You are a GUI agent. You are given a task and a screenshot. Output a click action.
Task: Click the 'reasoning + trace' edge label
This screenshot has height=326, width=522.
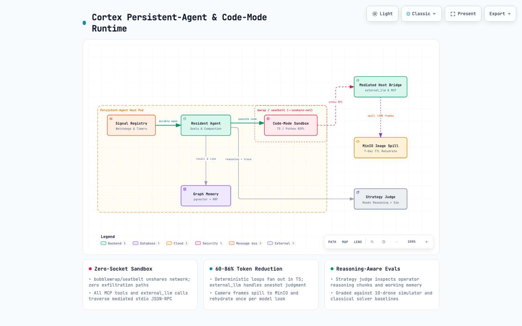(239, 159)
